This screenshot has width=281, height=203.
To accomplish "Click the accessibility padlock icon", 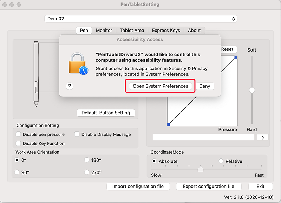I will point(78,63).
